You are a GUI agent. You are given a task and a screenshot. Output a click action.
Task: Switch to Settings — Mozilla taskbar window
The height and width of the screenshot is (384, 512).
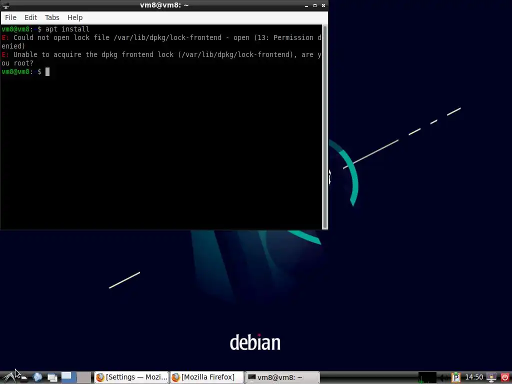131,377
